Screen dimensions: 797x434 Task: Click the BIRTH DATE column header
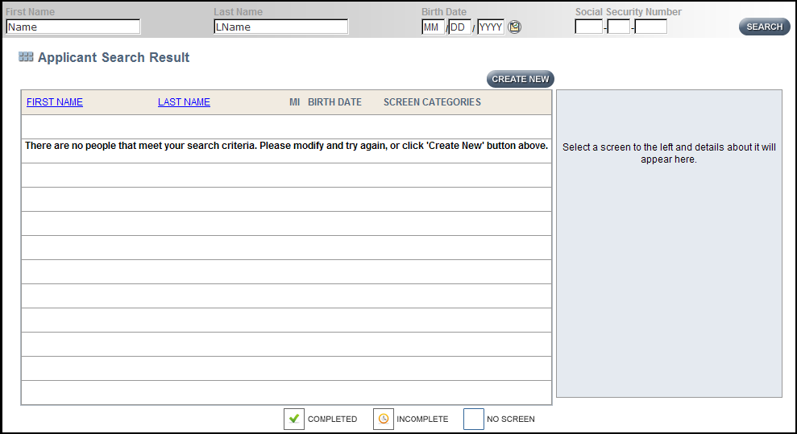tap(334, 102)
